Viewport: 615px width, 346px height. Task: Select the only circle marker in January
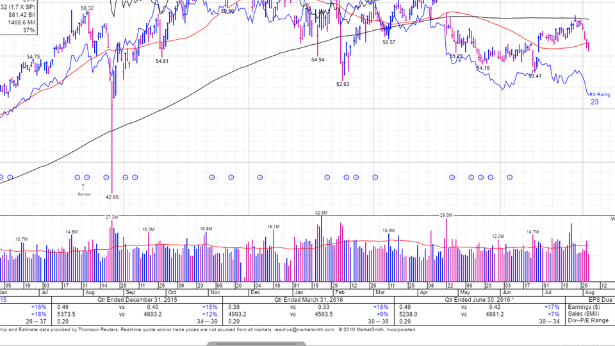coord(327,177)
